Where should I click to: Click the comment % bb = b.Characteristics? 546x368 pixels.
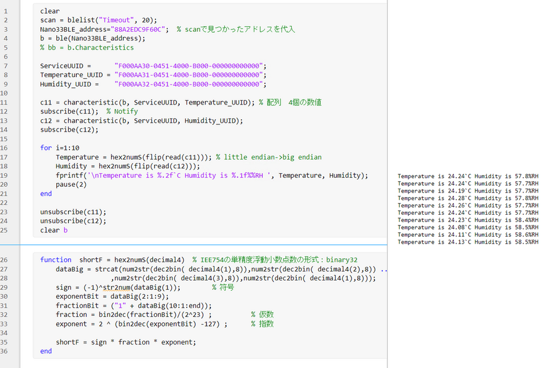86,48
